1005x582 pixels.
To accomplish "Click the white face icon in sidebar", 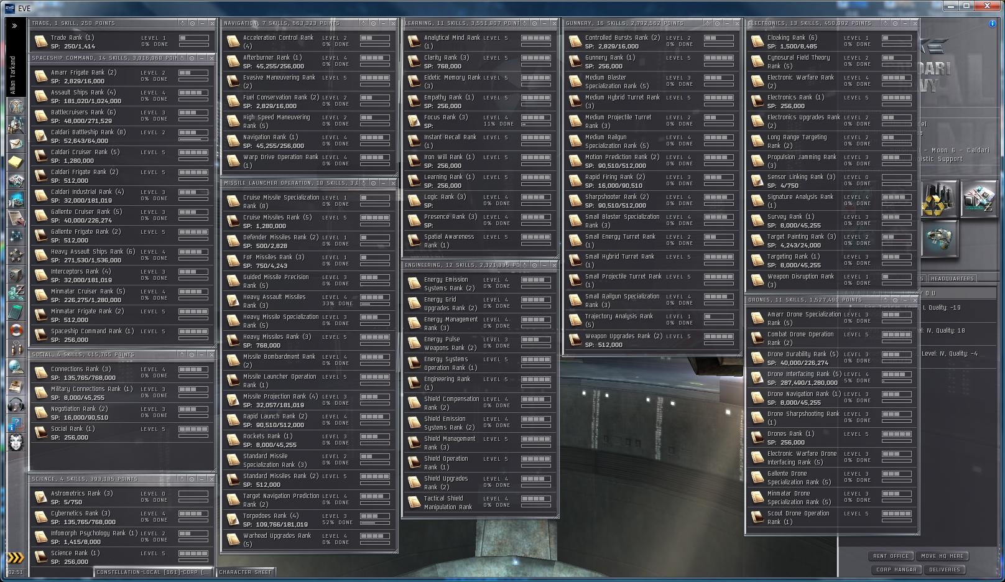I will 16,442.
